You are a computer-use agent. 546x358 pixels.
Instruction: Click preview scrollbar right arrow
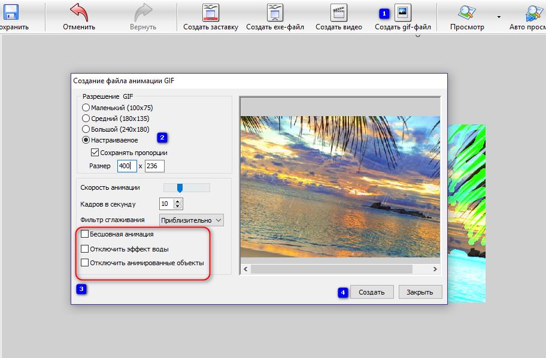coord(435,269)
